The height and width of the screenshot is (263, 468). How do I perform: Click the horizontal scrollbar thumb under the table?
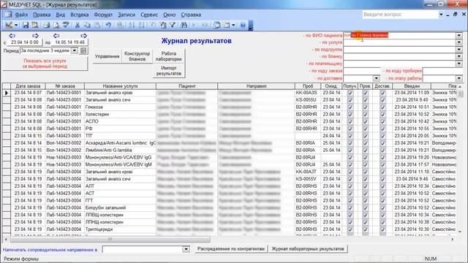(x=110, y=239)
